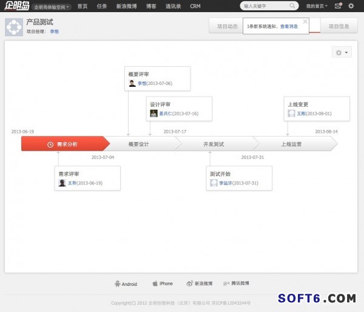Open settings gear in top navigation bar
The width and height of the screenshot is (364, 312).
tap(351, 6)
